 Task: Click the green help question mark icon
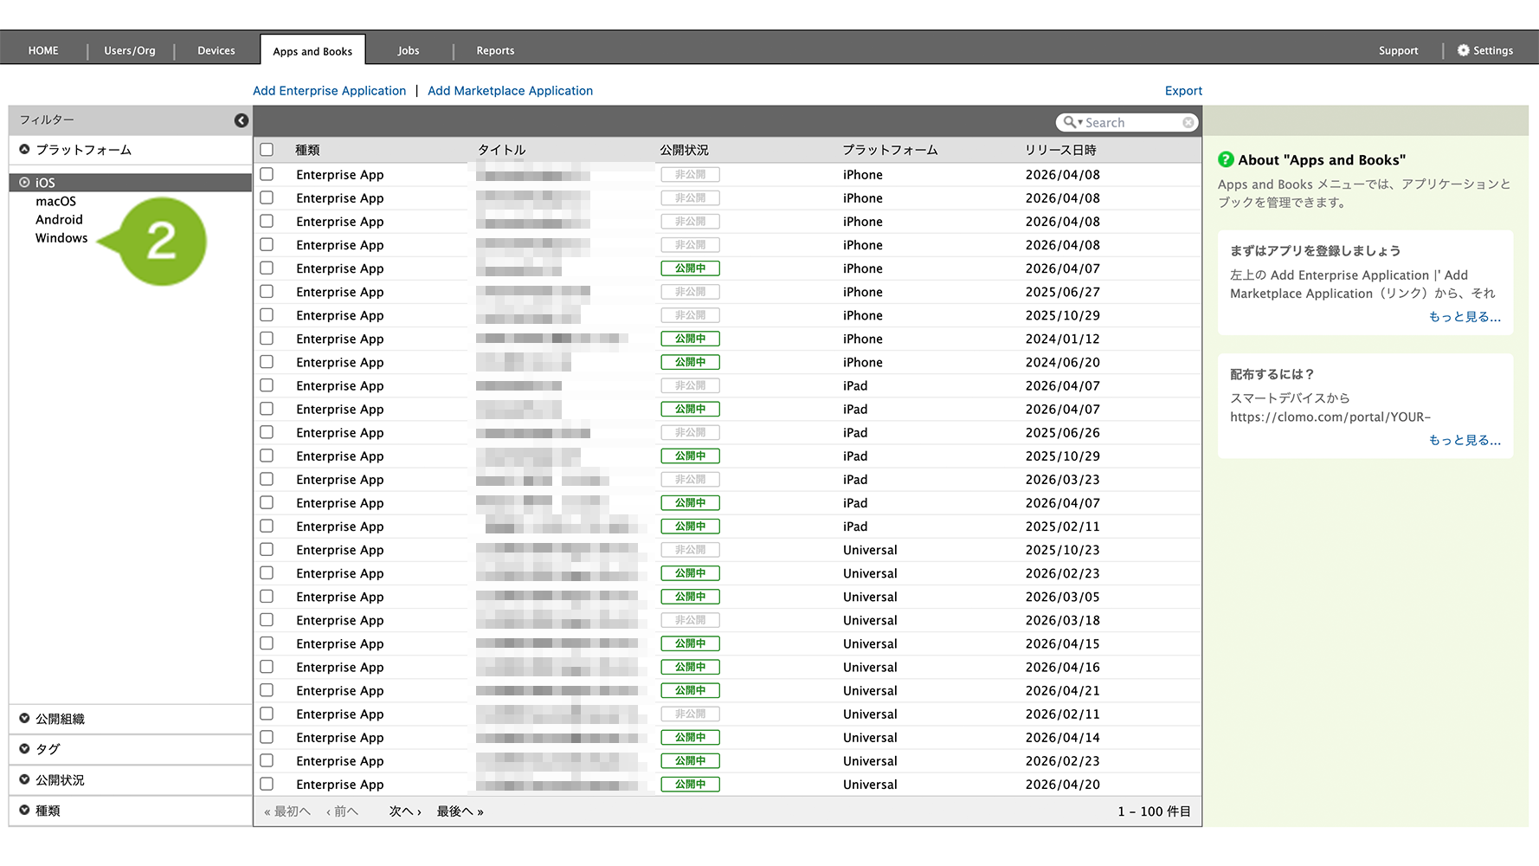click(1226, 159)
